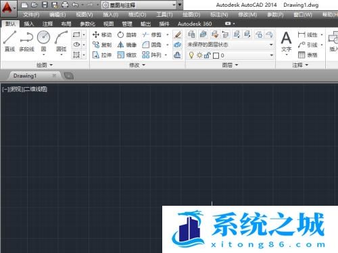Click the Save As icon in quick access toolbar
Image resolution: width=338 pixels, height=253 pixels.
click(x=55, y=5)
